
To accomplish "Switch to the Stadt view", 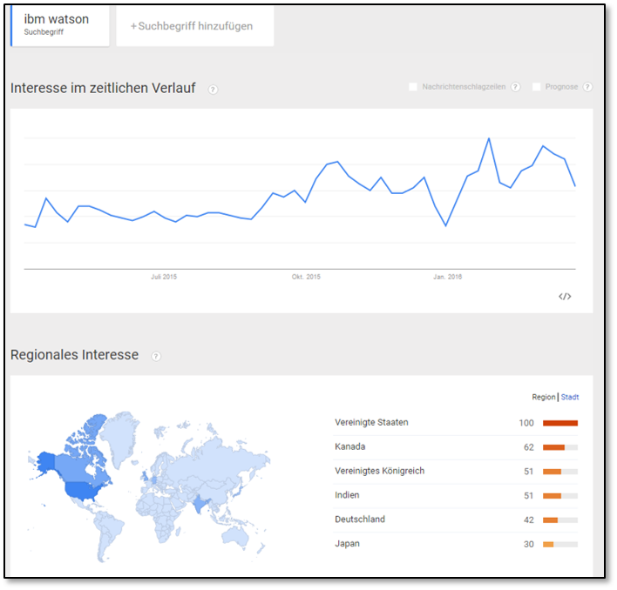I will (570, 397).
